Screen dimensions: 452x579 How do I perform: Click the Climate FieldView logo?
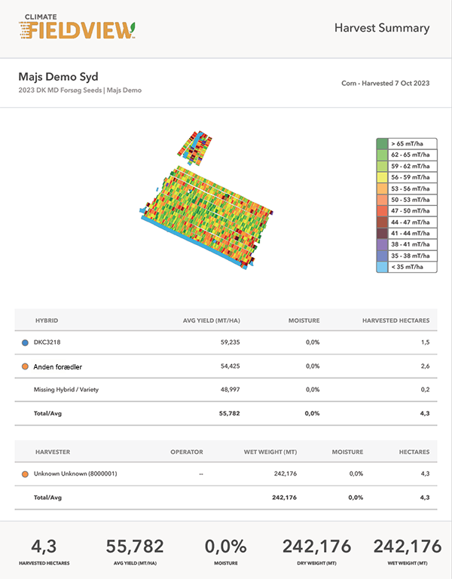[77, 26]
